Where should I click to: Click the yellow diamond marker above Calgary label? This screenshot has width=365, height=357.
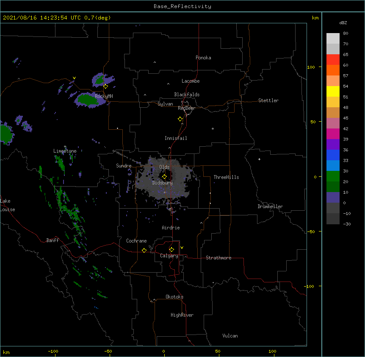(171, 250)
